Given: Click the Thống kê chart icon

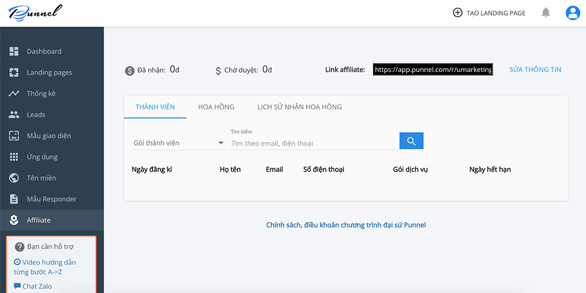Looking at the screenshot, I should click(x=14, y=94).
